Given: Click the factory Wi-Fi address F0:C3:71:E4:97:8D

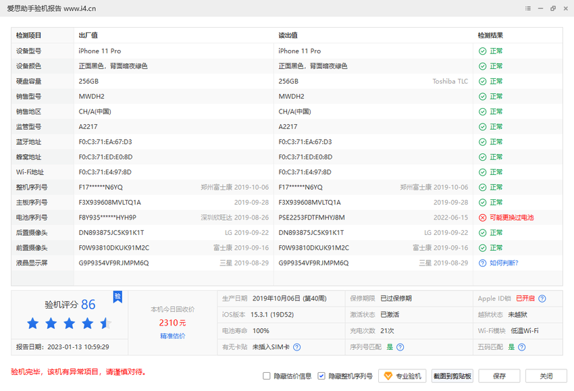Looking at the screenshot, I should (105, 172).
